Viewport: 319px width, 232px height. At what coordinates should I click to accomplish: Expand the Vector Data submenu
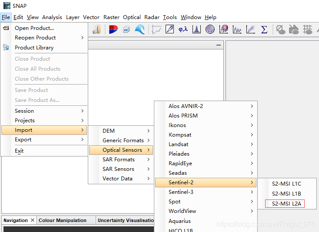point(121,178)
